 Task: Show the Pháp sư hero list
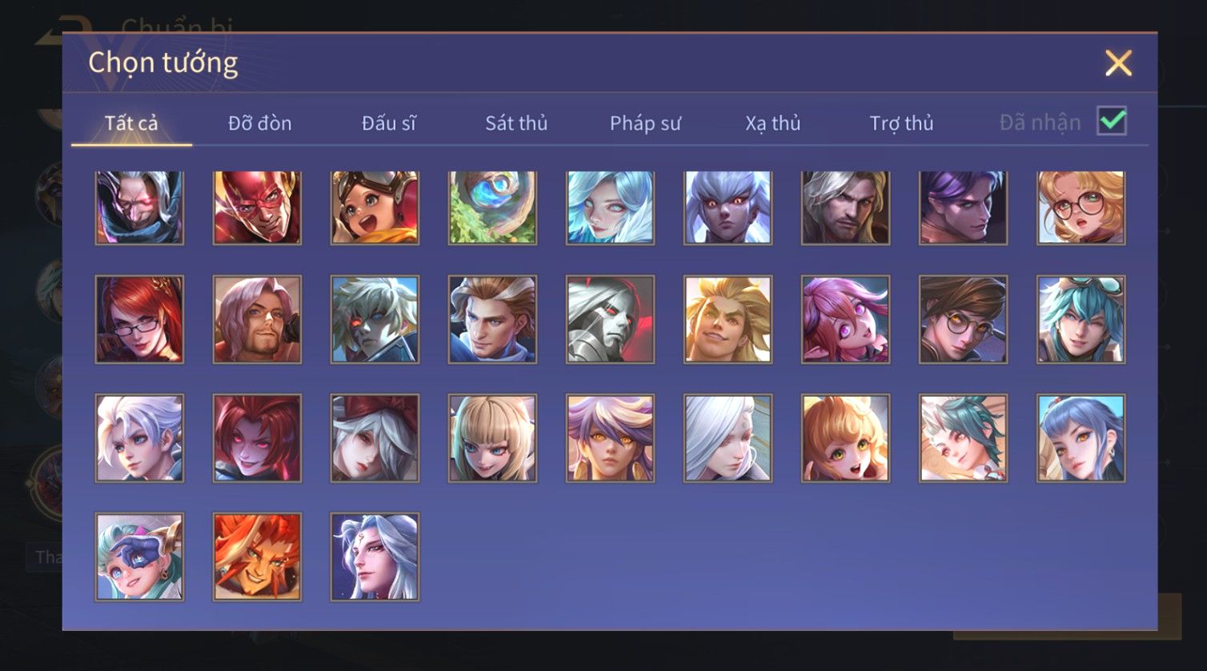[x=645, y=123]
